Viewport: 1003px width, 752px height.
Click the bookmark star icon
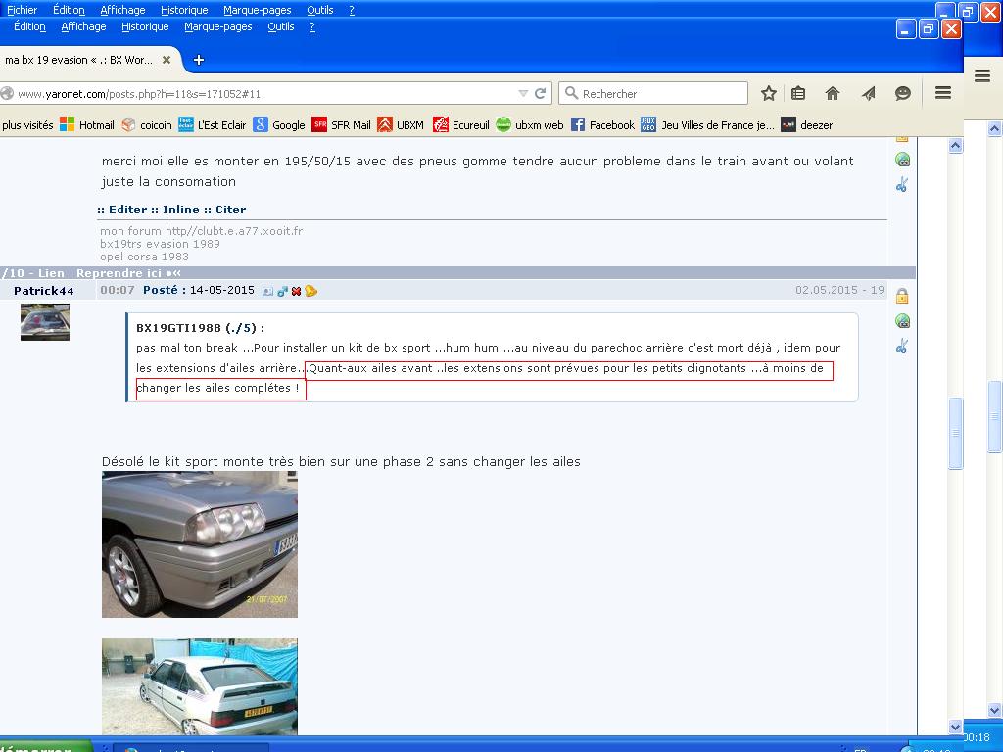pos(769,93)
